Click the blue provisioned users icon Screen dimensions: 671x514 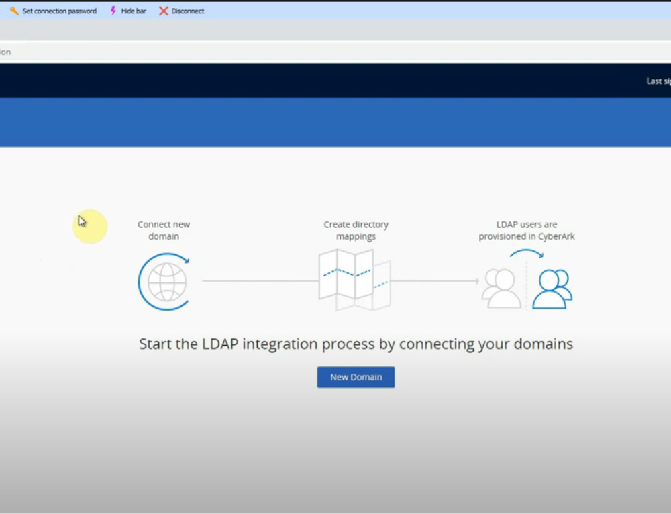[552, 289]
